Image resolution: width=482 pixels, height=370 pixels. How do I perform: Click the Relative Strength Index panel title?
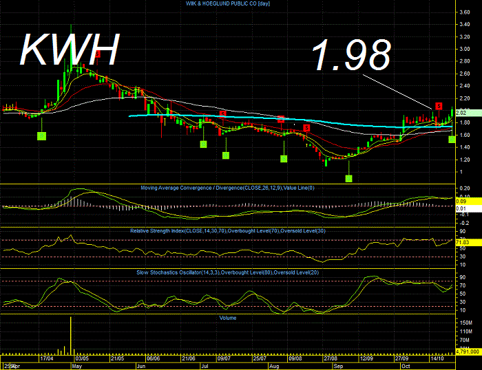228,230
